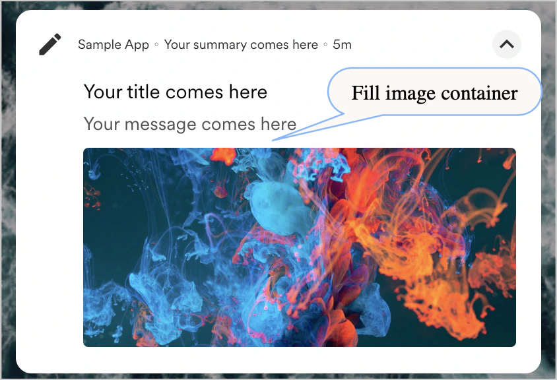Click the 5m timestamp
Screen dimensions: 557x380
342,45
